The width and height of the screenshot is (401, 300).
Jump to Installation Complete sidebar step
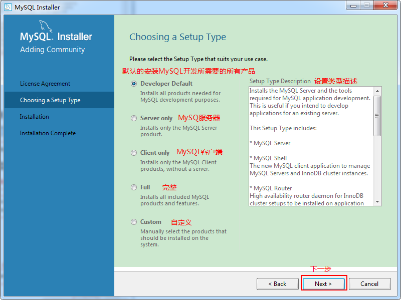click(x=48, y=133)
